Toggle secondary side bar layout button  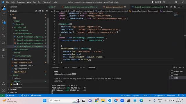(x=160, y=2)
